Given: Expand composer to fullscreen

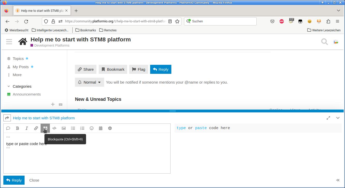Looking at the screenshot, I should 328,118.
